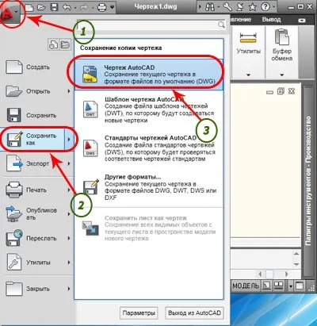Expand Открыть submenu arrow
Viewport: 317px width, 326px height.
[69, 91]
